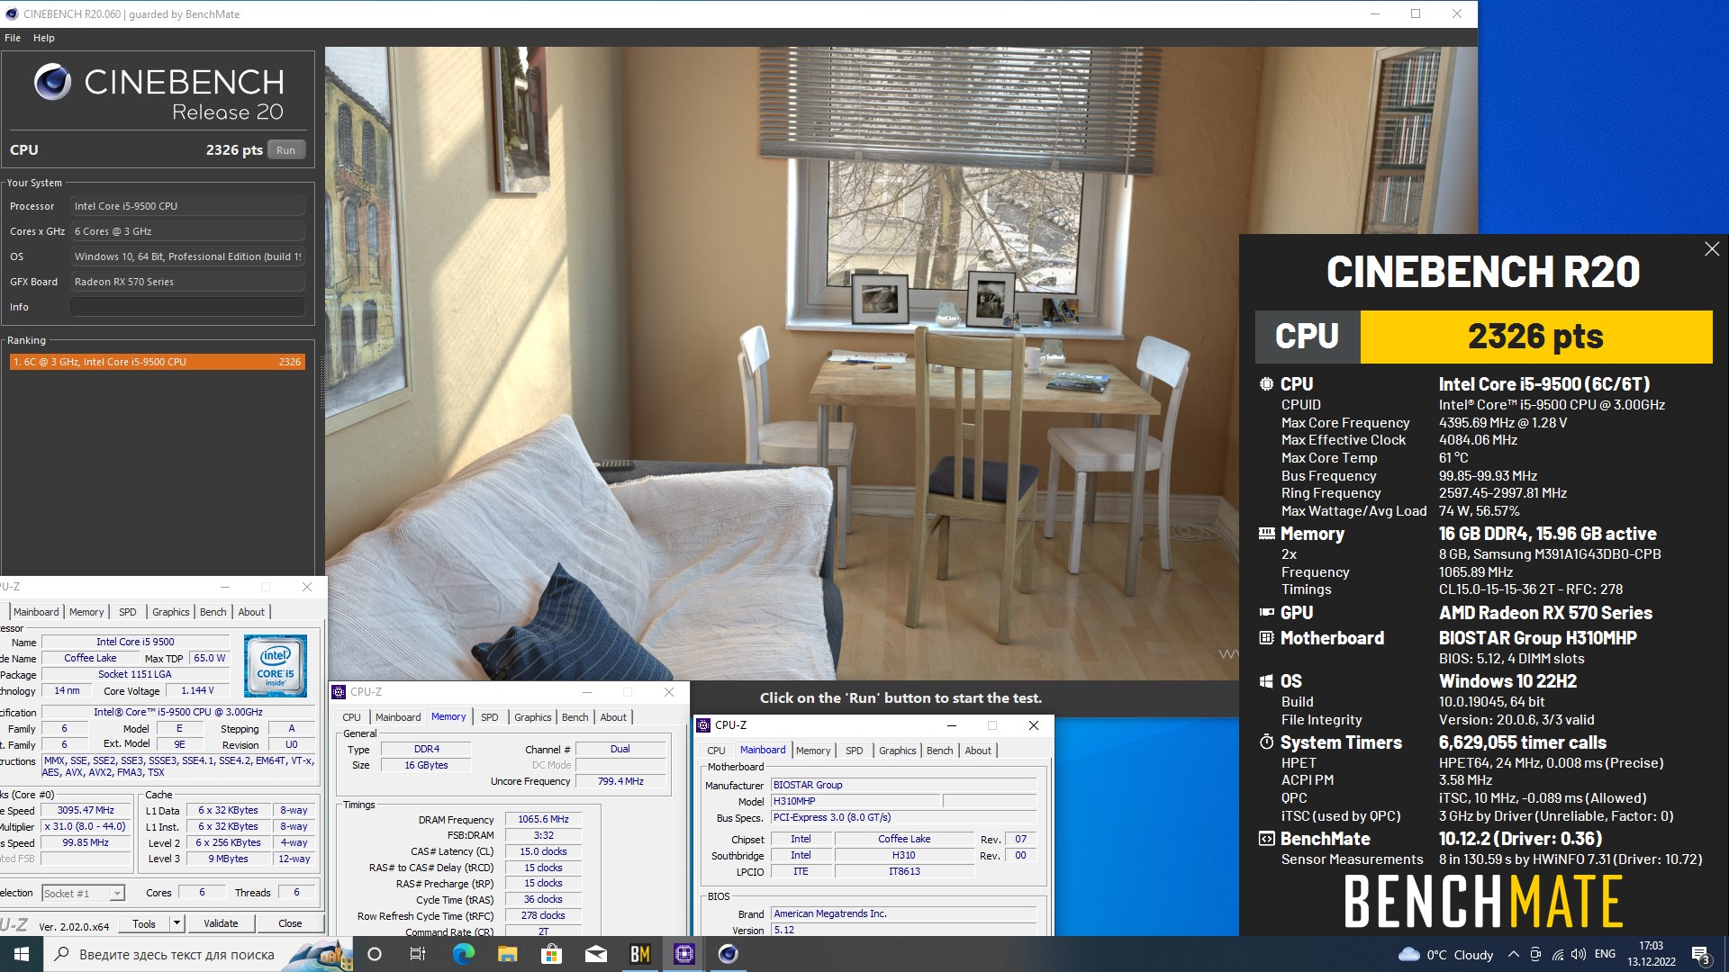Open Microsoft Store from taskbar
Screen dimensions: 1729x972
click(x=551, y=954)
